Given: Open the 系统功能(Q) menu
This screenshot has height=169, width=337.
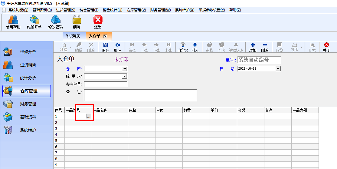Looking at the screenshot, I should coord(18,10).
